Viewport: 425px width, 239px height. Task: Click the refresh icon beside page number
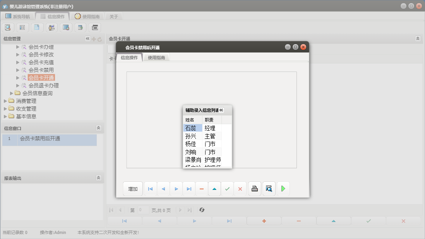click(202, 210)
